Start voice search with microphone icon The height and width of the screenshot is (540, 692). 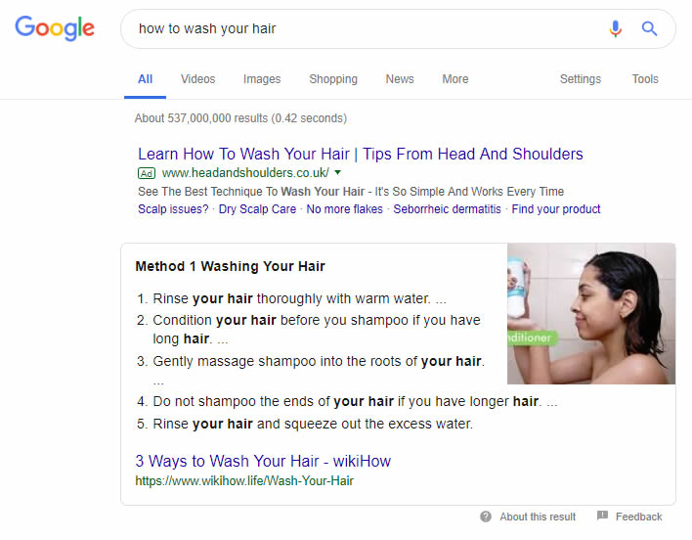615,28
